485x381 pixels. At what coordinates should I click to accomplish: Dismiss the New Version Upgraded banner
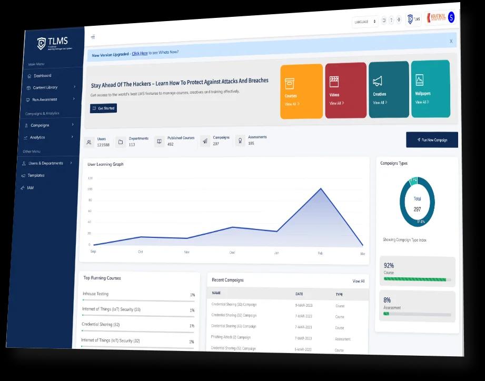(451, 41)
